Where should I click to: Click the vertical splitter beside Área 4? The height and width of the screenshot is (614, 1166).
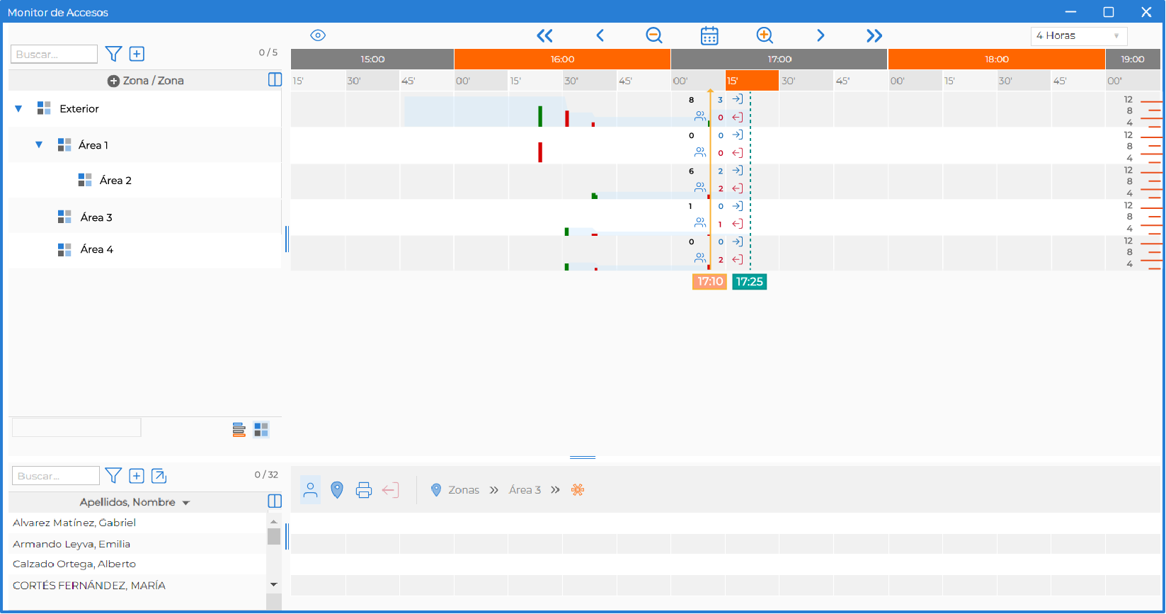[x=287, y=239]
